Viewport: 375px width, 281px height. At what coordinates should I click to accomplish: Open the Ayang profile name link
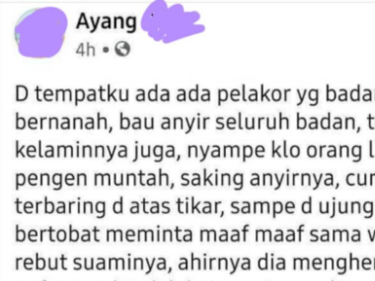(106, 22)
